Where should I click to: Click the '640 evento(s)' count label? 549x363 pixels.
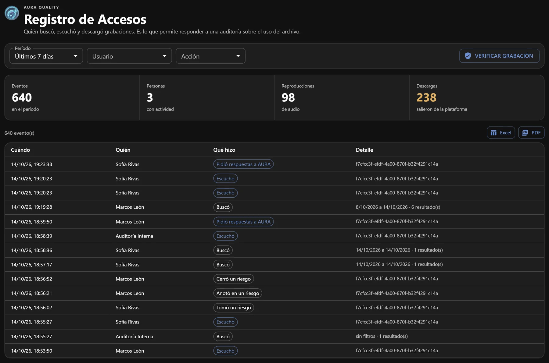tap(19, 133)
